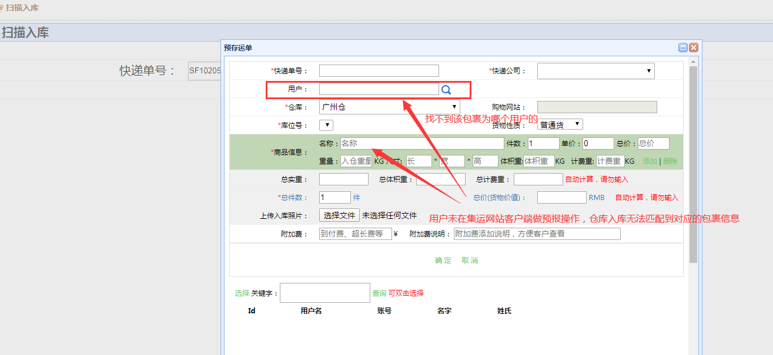Open the 货物性质 dropdown showing 普通货
This screenshot has width=773, height=355.
pyautogui.click(x=560, y=124)
